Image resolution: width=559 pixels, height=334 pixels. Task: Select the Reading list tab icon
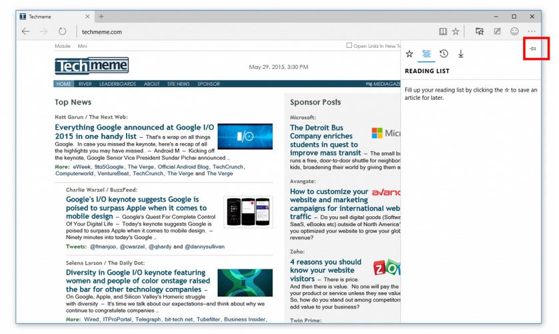(x=426, y=54)
